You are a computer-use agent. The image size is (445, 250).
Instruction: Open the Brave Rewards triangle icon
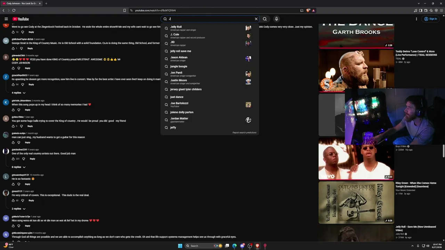pos(313,10)
